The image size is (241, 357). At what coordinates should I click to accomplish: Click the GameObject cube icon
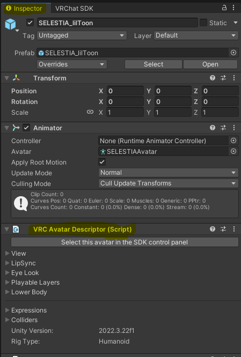(x=11, y=24)
